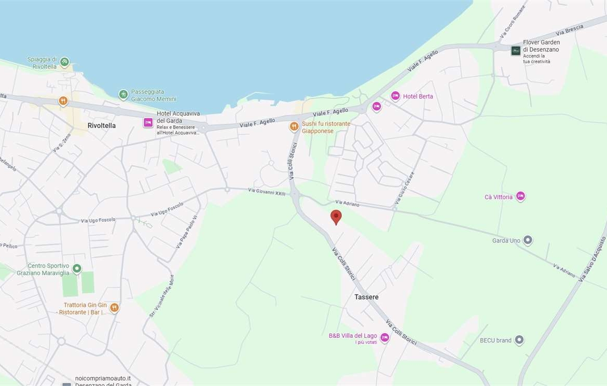Screen dimensions: 607x386
Task: Click the noicompriamoauto.it business icon
Action: click(66, 383)
